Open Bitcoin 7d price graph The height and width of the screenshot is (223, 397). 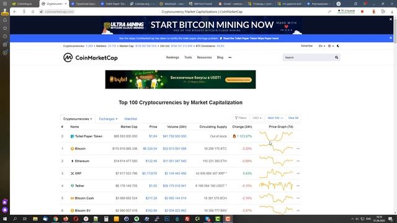[276, 149]
